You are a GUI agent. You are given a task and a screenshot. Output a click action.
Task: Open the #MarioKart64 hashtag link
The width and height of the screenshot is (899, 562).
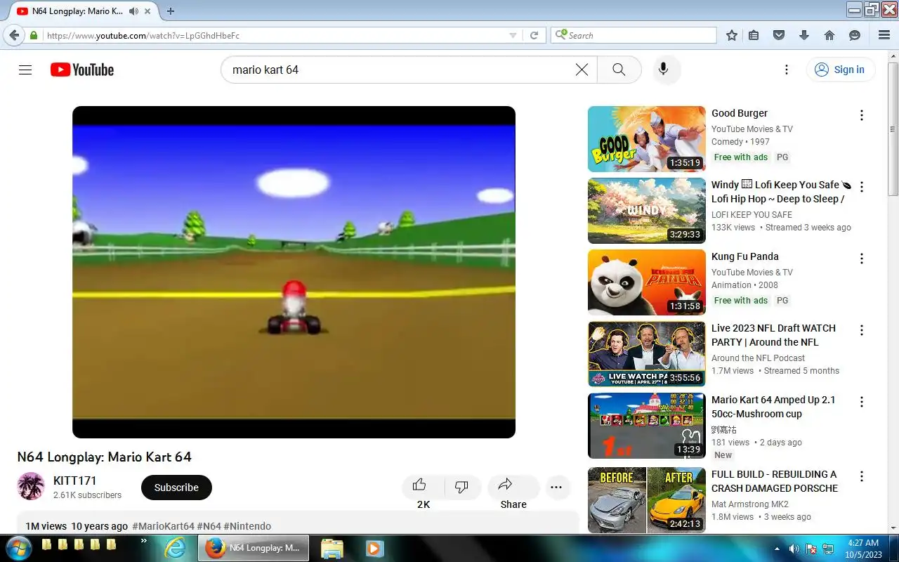pos(163,526)
